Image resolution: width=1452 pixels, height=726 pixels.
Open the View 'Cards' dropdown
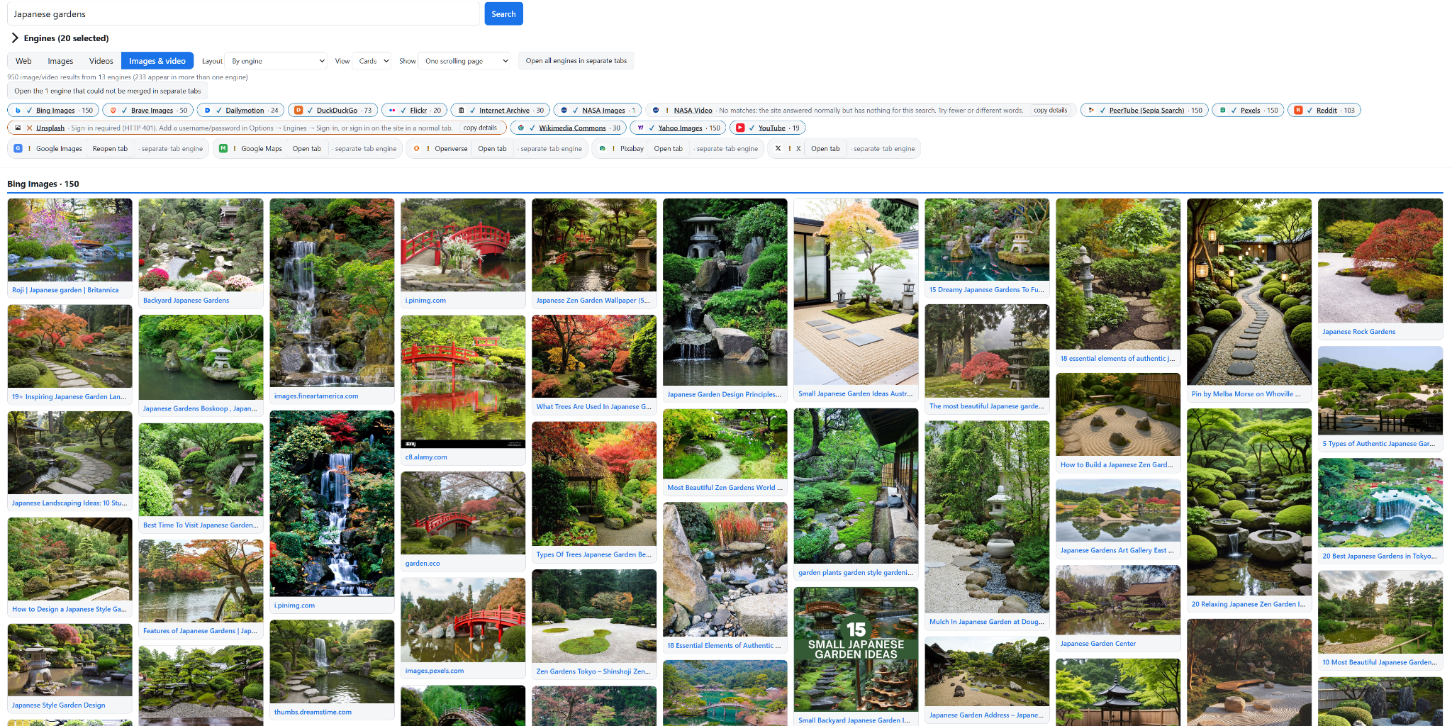(x=372, y=61)
